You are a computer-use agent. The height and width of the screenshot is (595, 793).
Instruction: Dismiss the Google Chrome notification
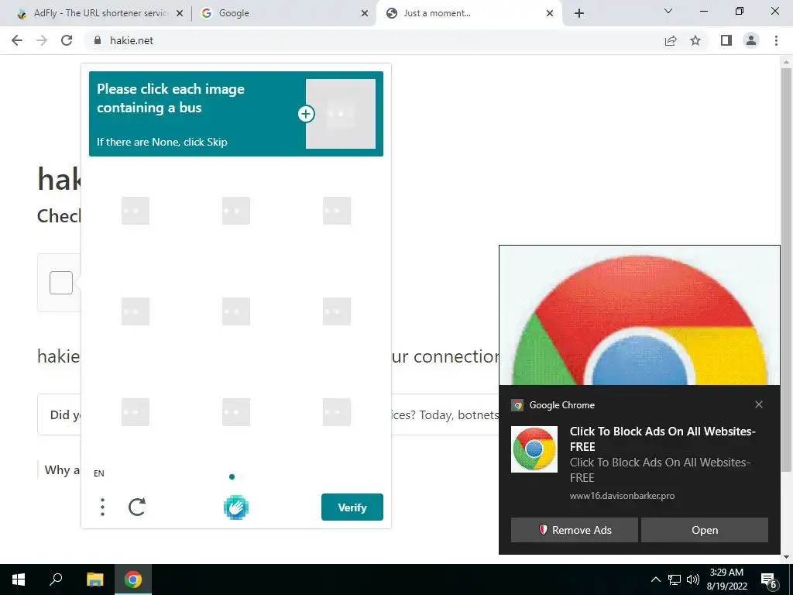759,404
